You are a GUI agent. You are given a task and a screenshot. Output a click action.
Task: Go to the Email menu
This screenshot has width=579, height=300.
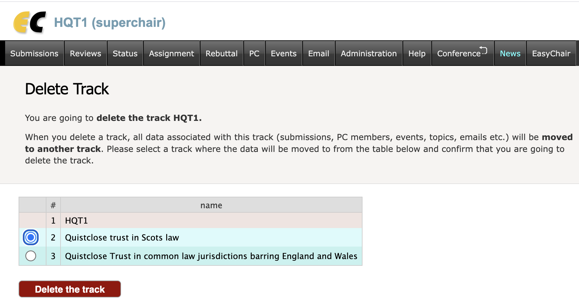(318, 53)
